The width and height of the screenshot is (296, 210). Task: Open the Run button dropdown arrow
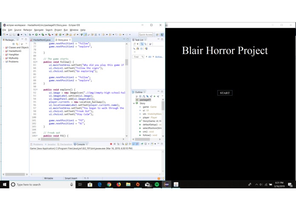point(39,35)
